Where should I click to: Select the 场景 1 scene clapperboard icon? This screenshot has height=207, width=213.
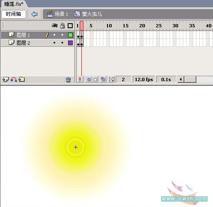click(x=50, y=14)
